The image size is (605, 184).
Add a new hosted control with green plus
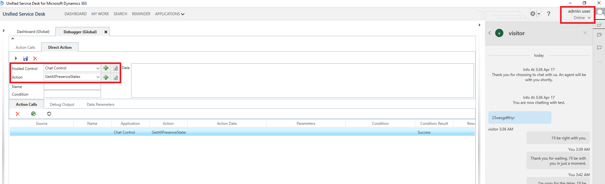106,68
